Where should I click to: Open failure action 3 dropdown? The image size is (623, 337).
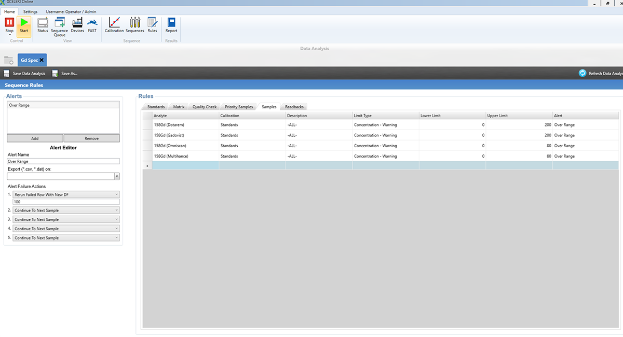[x=66, y=219]
